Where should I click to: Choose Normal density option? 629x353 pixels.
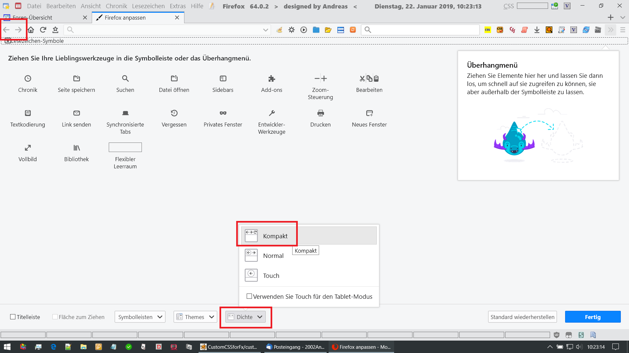273,256
